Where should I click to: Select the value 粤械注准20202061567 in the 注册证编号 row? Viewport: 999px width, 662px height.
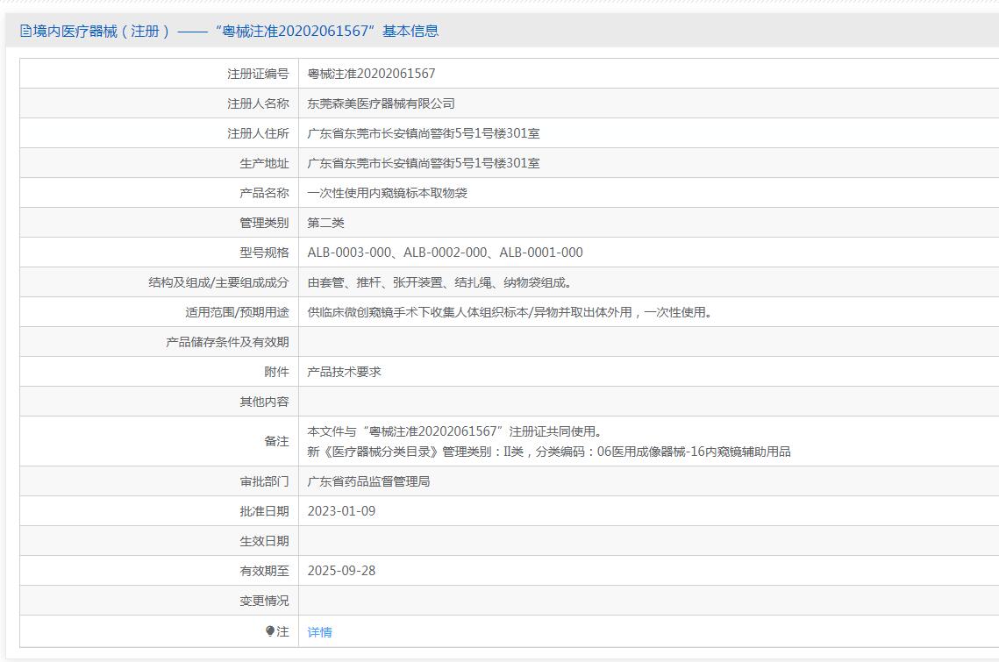coord(371,74)
